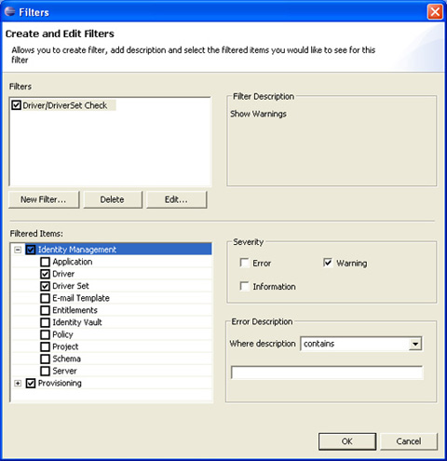
Task: Enable the Project checkbox
Action: [45, 346]
